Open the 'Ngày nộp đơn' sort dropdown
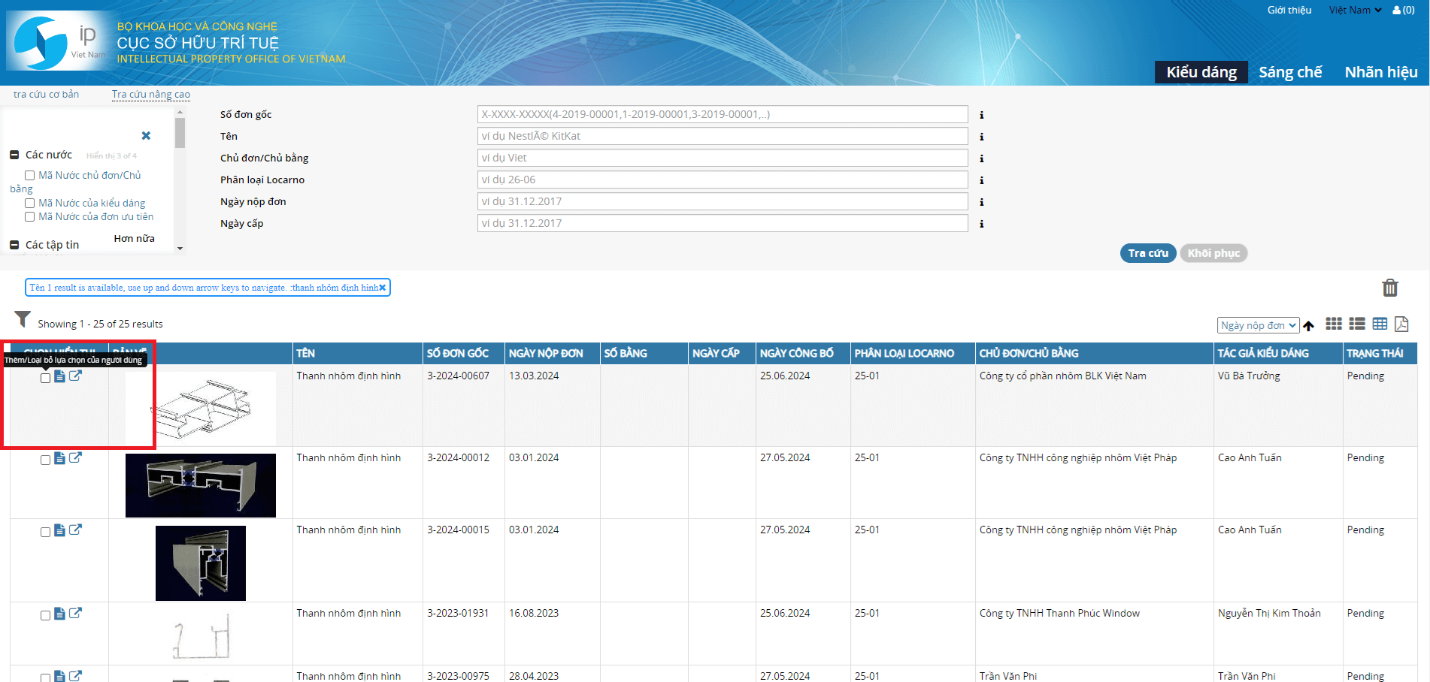1430x682 pixels. pyautogui.click(x=1258, y=325)
